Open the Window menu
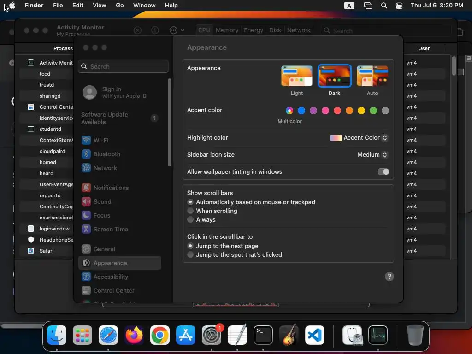The width and height of the screenshot is (472, 354). 144,6
